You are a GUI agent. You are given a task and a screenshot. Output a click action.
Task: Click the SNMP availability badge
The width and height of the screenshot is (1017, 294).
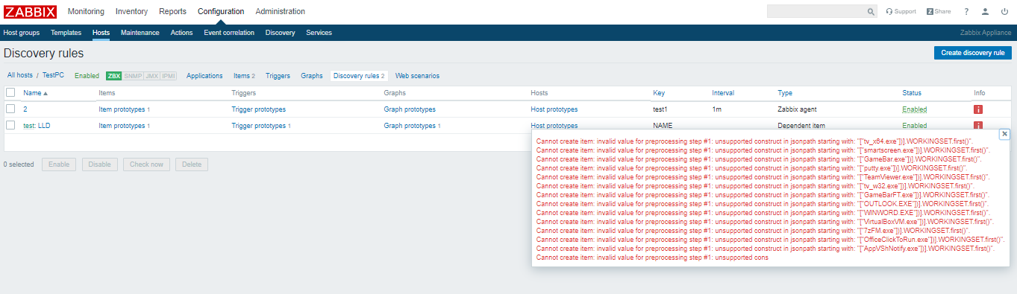pos(133,76)
